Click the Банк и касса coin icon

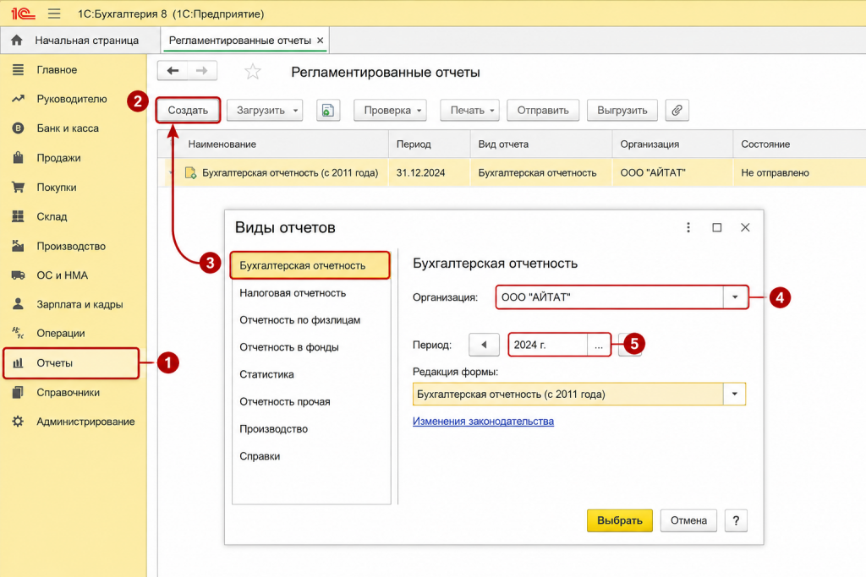tap(19, 128)
